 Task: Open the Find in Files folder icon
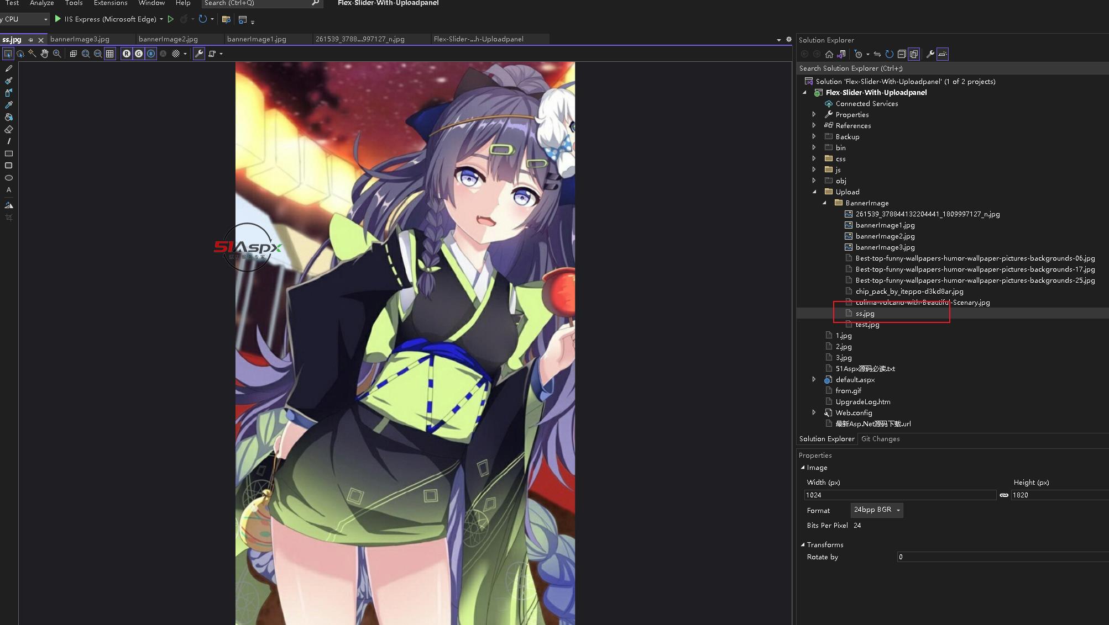[226, 19]
